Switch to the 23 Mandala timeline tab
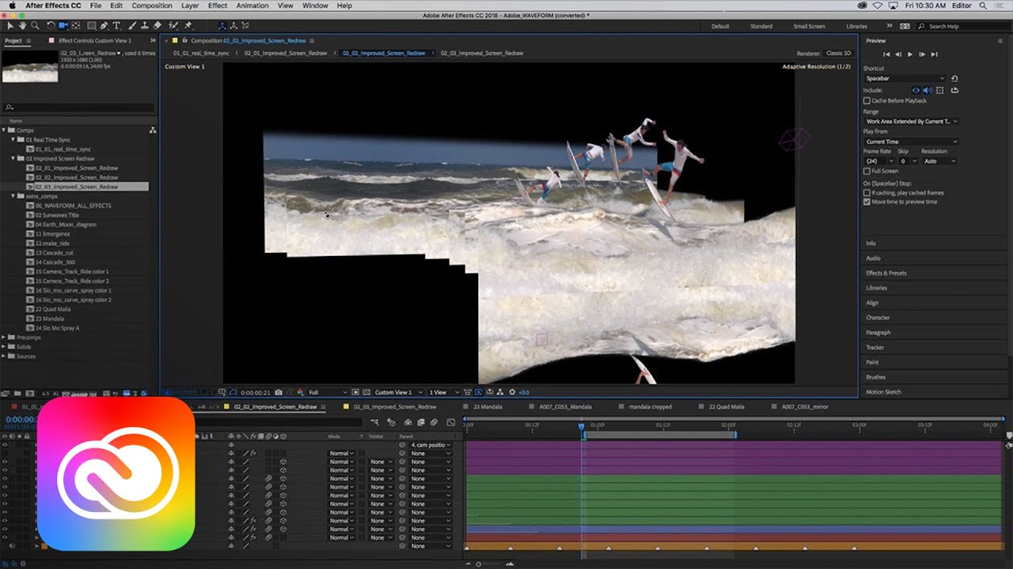This screenshot has height=569, width=1013. 488,407
